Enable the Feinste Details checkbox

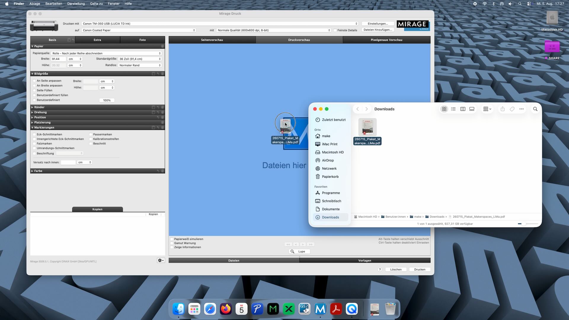click(335, 30)
